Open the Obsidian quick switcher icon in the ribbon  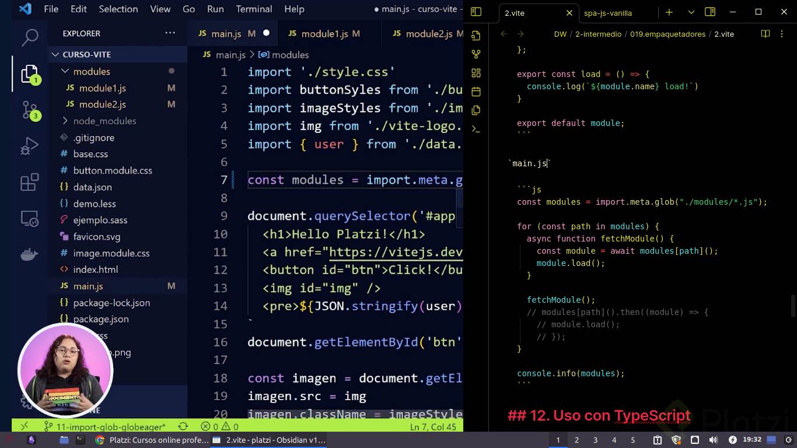tap(476, 36)
